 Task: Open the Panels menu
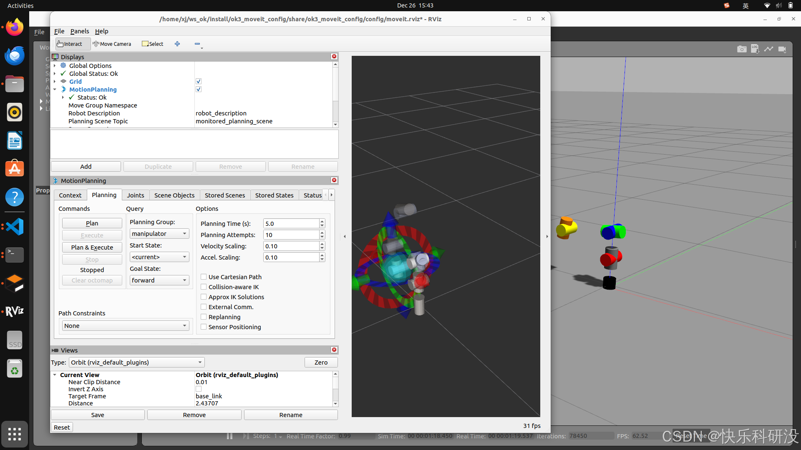coord(79,31)
